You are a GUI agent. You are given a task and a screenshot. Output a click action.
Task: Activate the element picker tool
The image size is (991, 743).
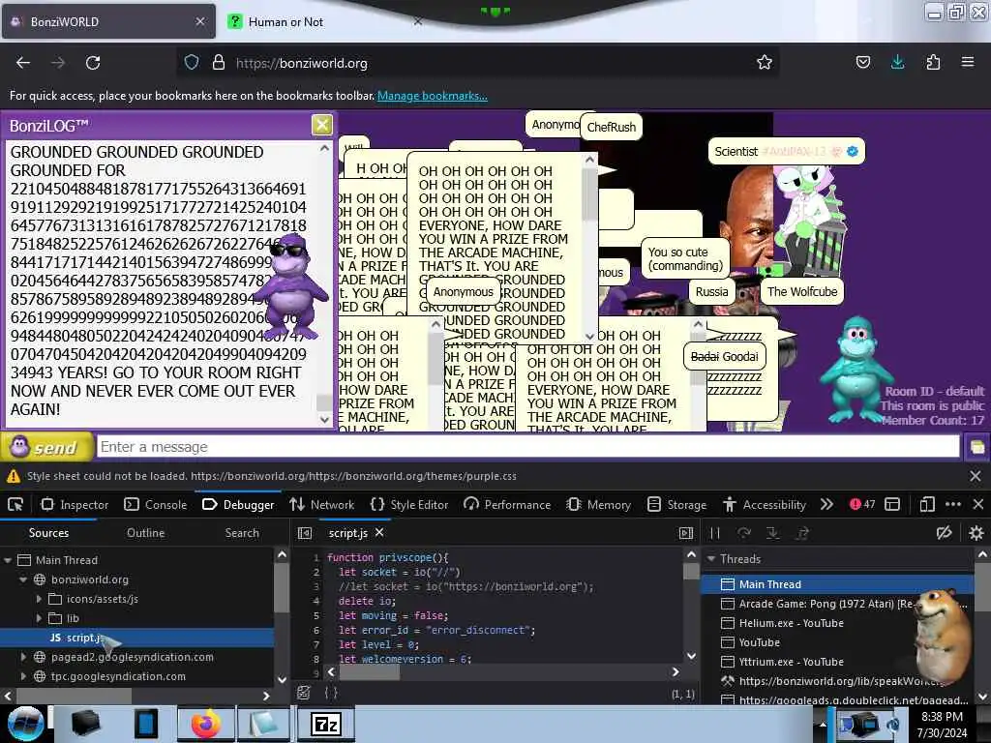[15, 504]
